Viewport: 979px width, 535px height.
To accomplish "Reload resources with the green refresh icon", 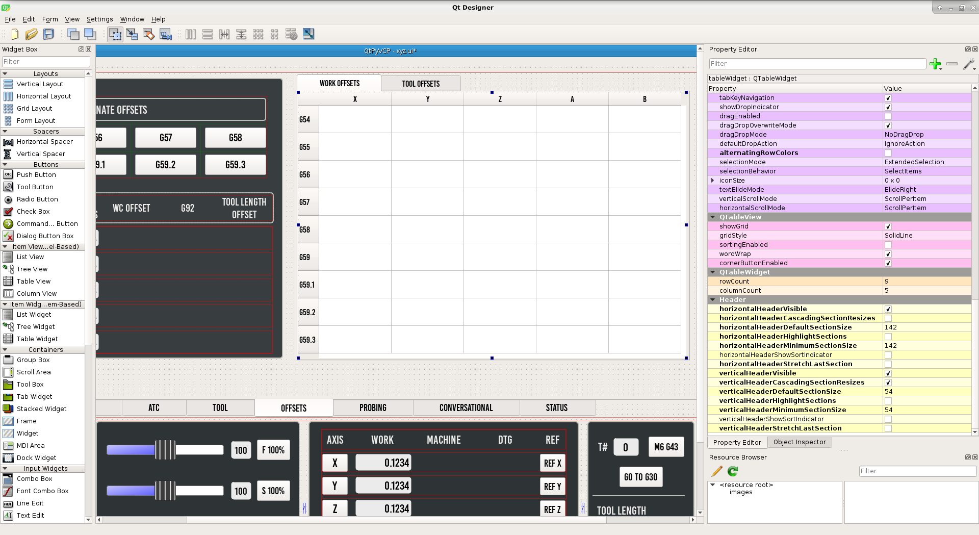I will 733,471.
